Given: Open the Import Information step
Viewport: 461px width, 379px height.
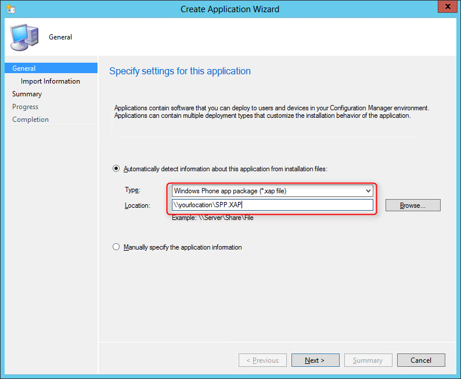Looking at the screenshot, I should pos(51,81).
